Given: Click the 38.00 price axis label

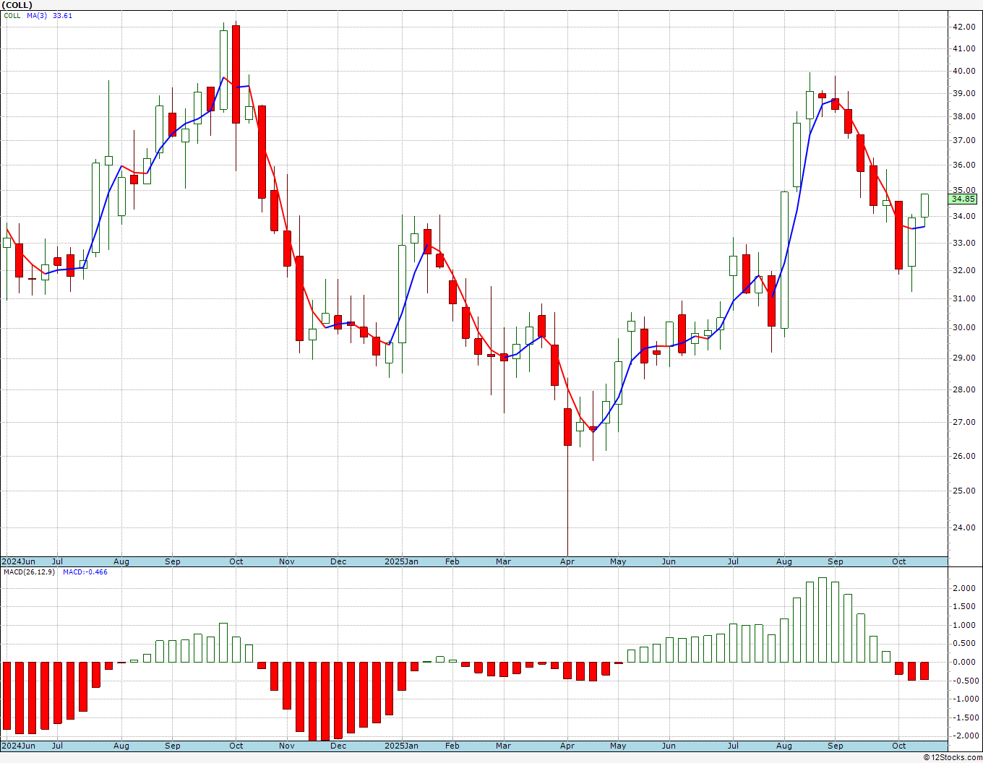Looking at the screenshot, I should pyautogui.click(x=964, y=116).
